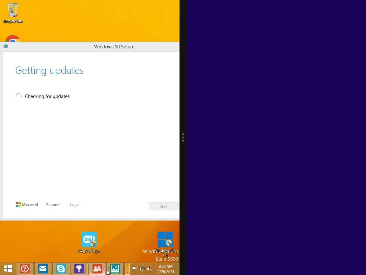Screen dimensions: 366x275
Task: Click the Microsoft logo in Setup footer
Action: (x=27, y=205)
